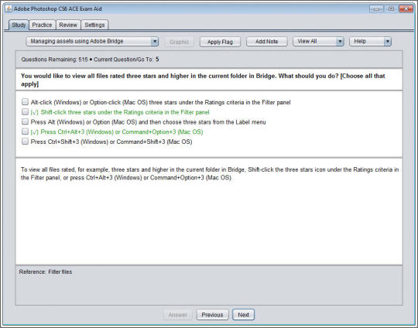418x328 pixels.
Task: Check the Ctrl+Alt+3 answer option
Action: [25, 132]
